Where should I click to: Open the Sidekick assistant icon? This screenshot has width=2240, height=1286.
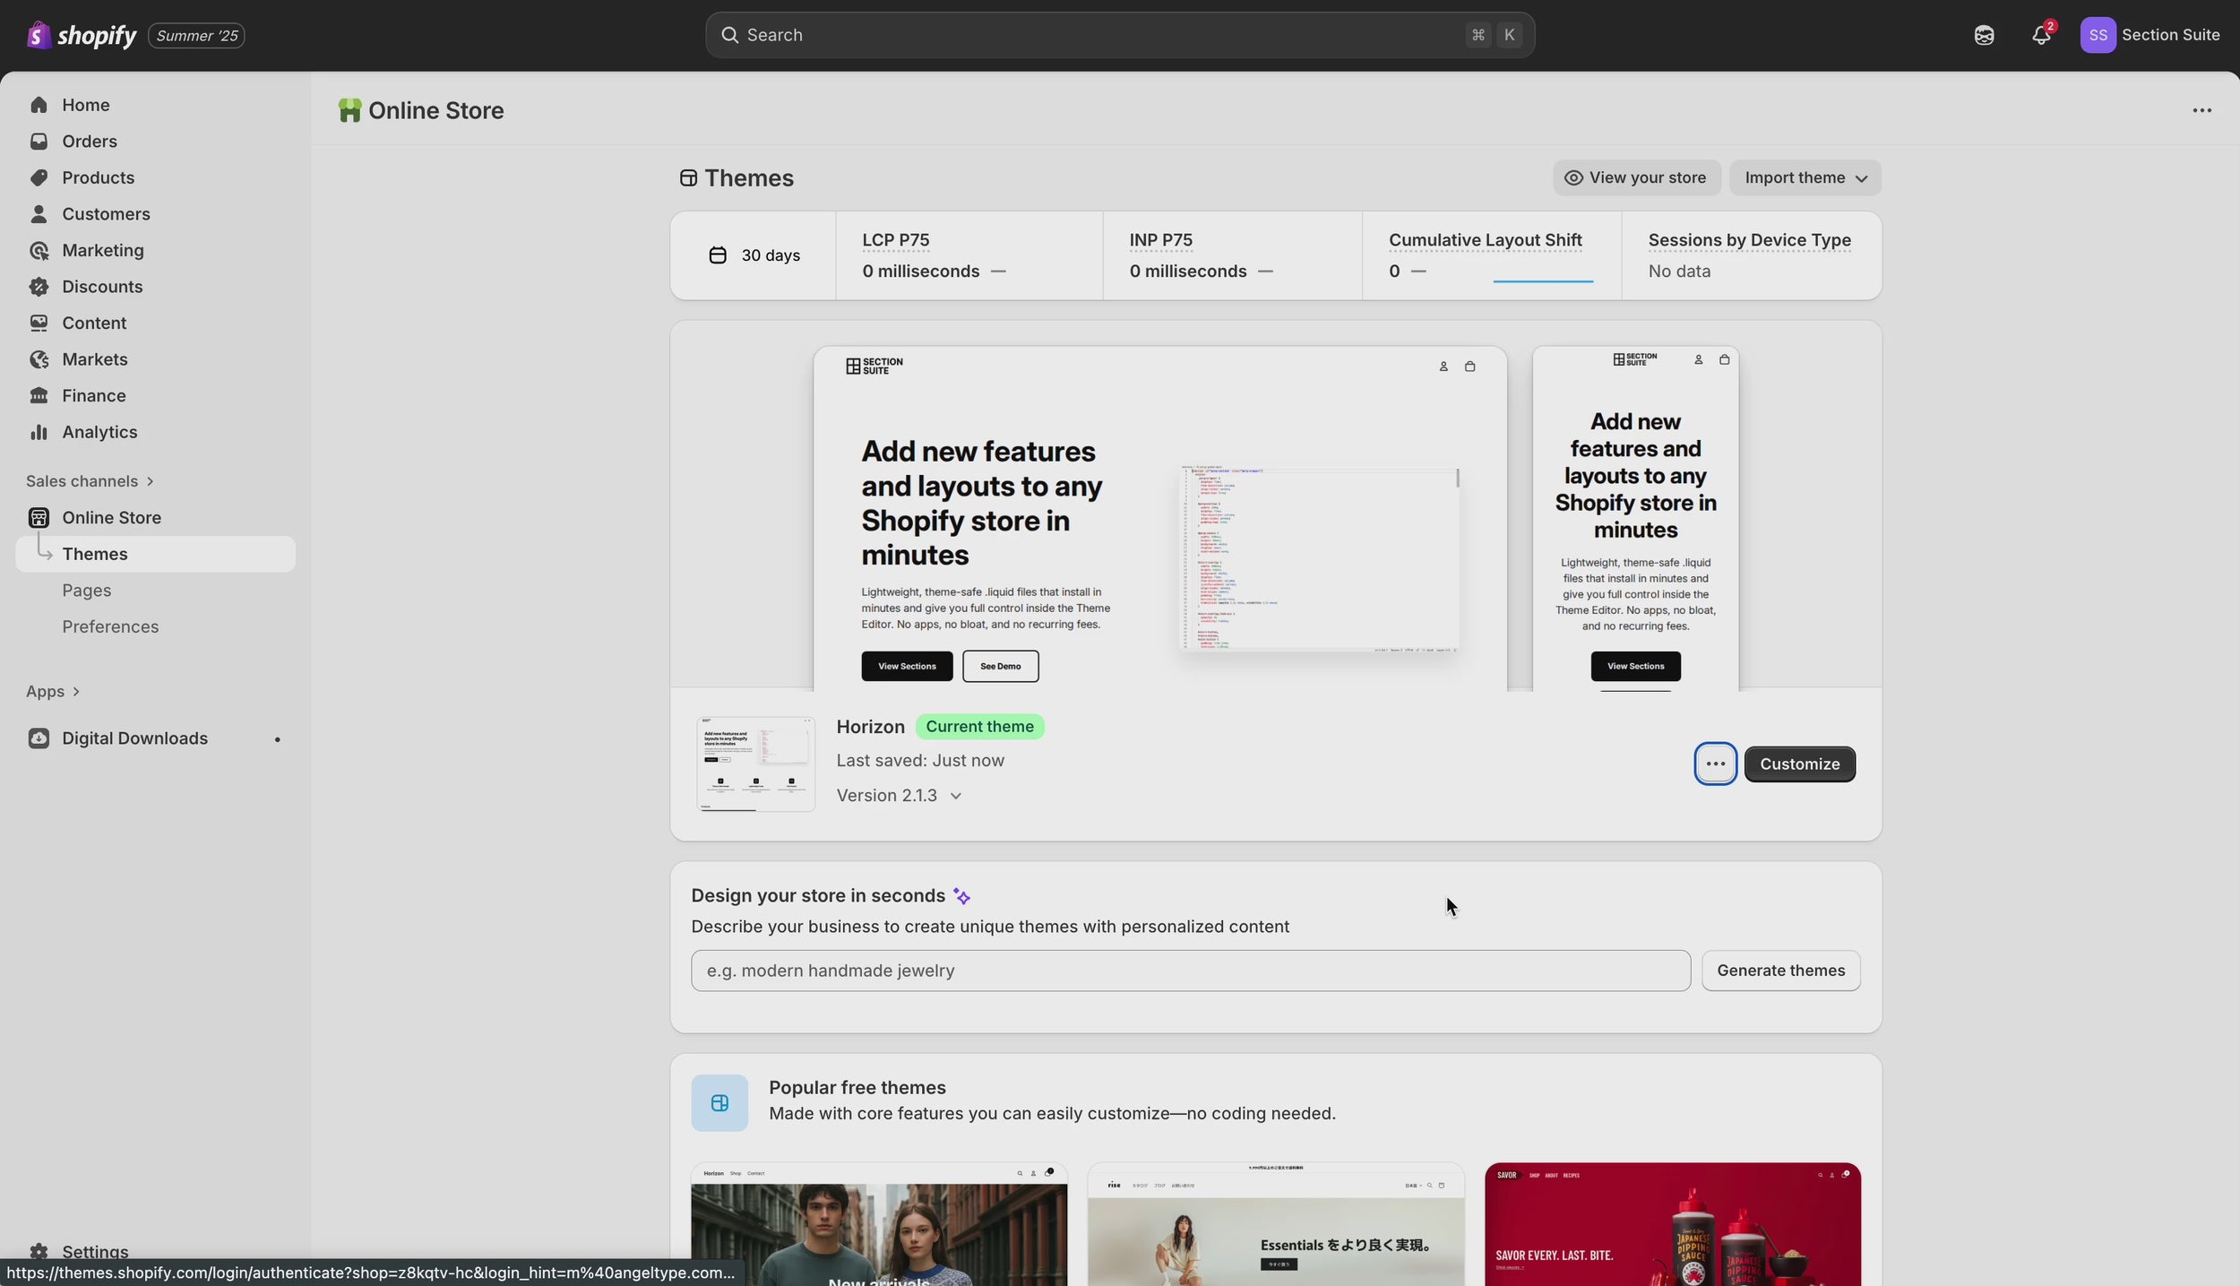click(1984, 35)
